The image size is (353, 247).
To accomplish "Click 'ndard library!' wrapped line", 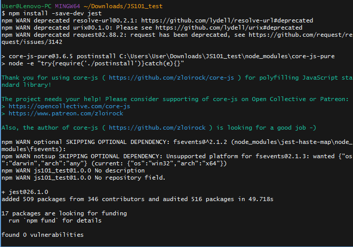I will 26,85.
